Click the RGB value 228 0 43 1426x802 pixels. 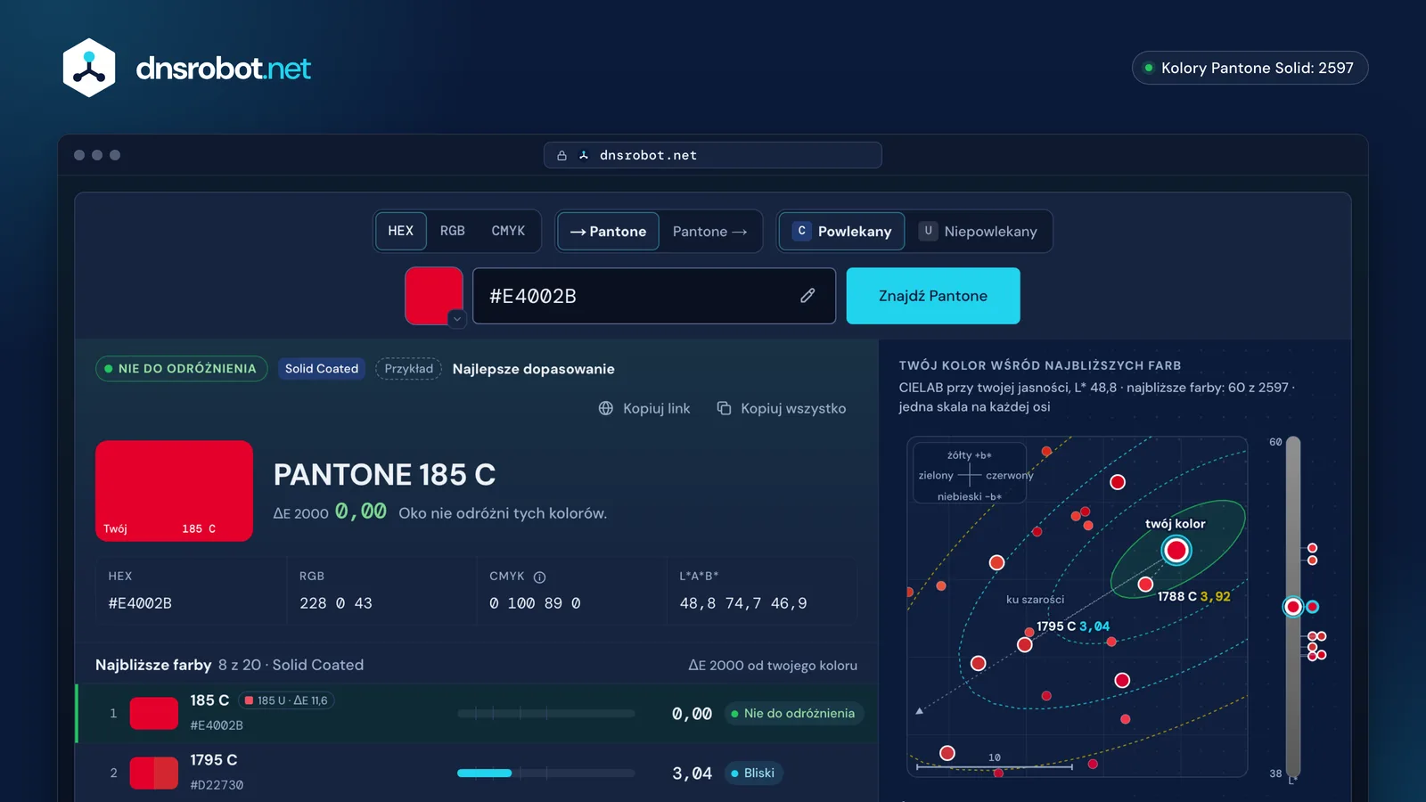(x=336, y=603)
